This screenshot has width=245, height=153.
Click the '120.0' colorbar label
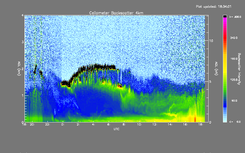tap(234, 80)
